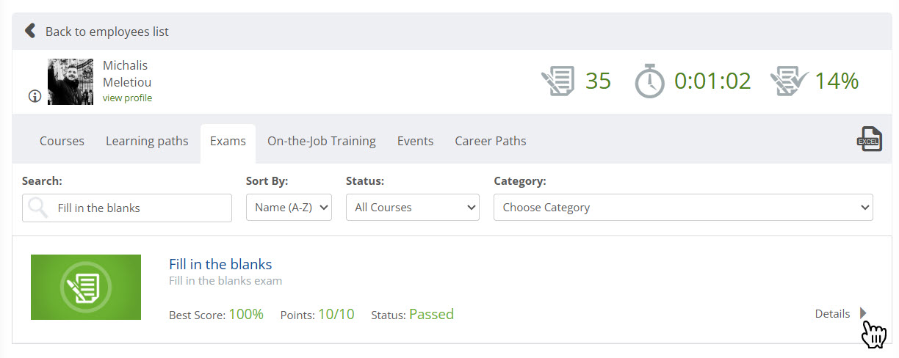This screenshot has width=899, height=358.
Task: Click the exams count icon beside 35
Action: [557, 81]
